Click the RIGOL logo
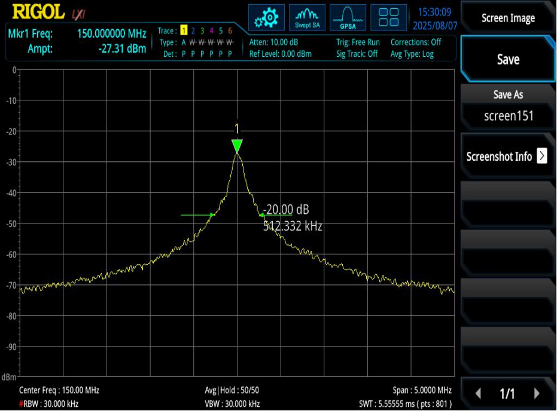Image resolution: width=557 pixels, height=411 pixels. click(x=38, y=12)
